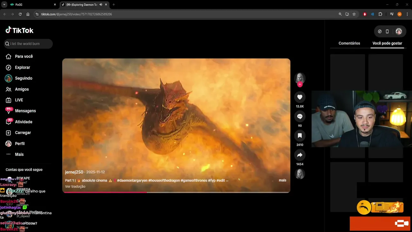Open the Explorar page
Image resolution: width=412 pixels, height=232 pixels.
click(x=18, y=67)
